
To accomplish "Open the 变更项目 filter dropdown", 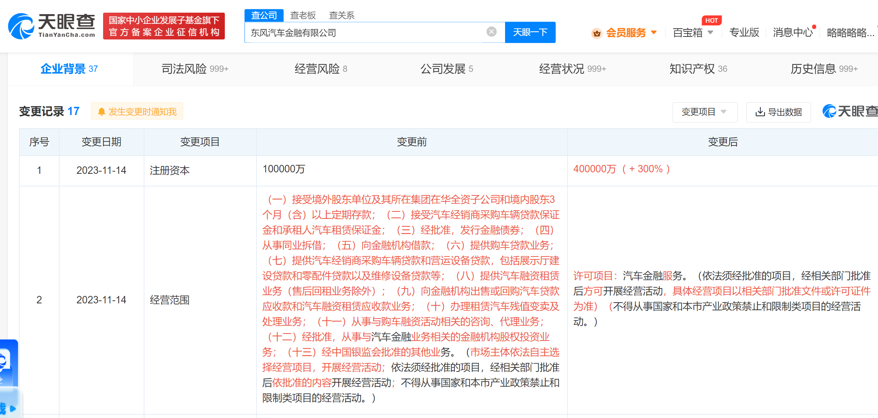I will [x=704, y=112].
